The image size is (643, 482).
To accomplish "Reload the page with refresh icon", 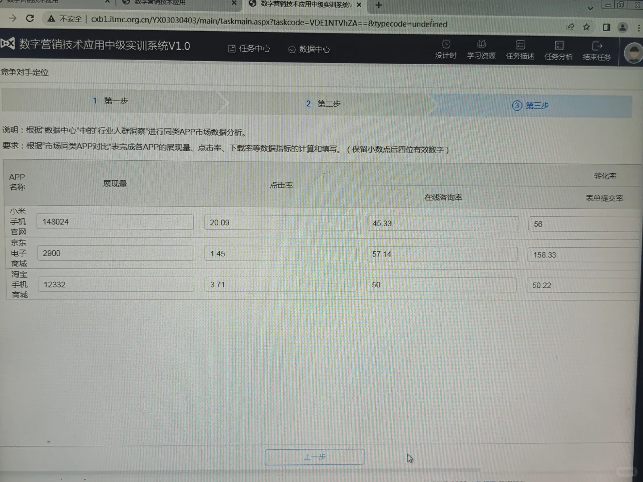I will tap(30, 18).
